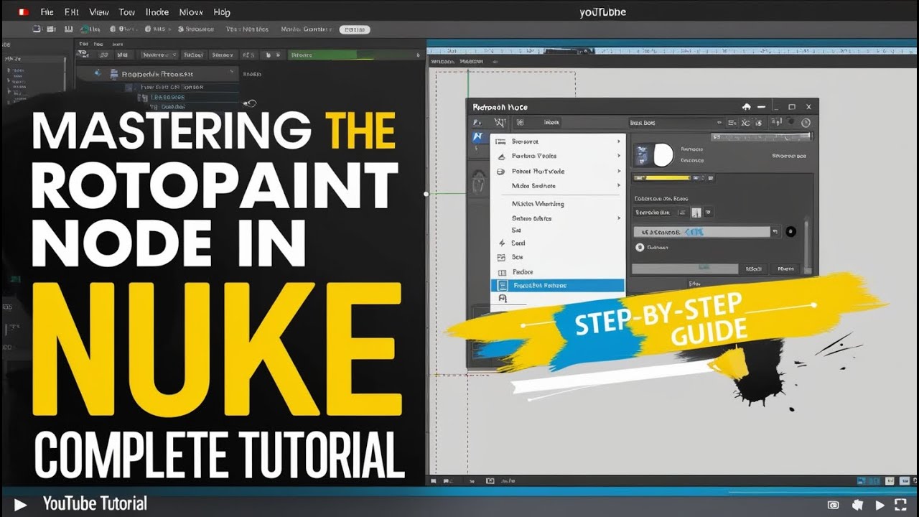This screenshot has width=919, height=517.
Task: Click the white pill button in top toolbar
Action: (x=354, y=29)
